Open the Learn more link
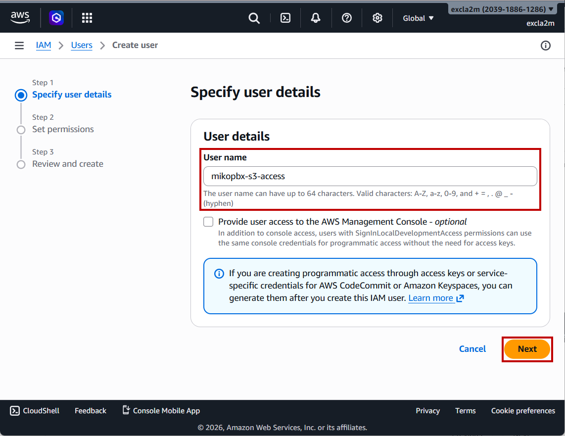565x436 pixels. point(431,298)
